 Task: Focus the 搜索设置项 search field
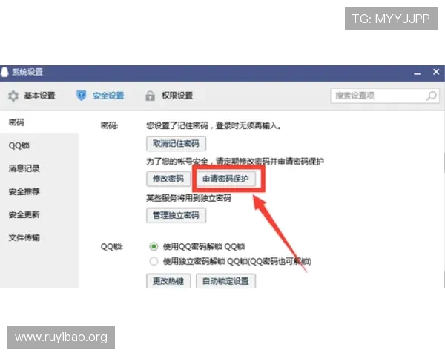385,96
